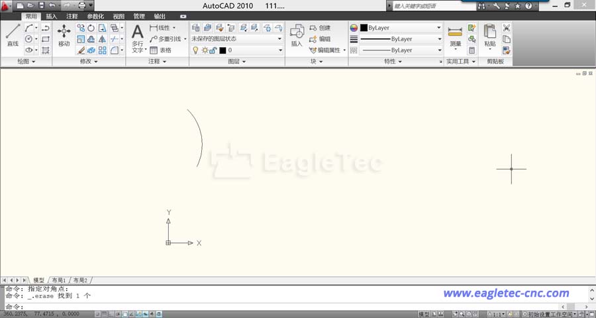The height and width of the screenshot is (318, 596).
Task: Switch to the Insert (插入) ribbon tab
Action: [x=51, y=17]
